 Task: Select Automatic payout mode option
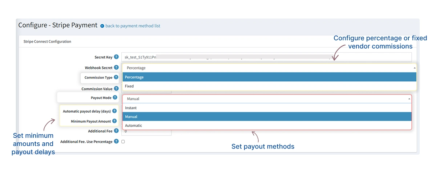[x=267, y=125]
